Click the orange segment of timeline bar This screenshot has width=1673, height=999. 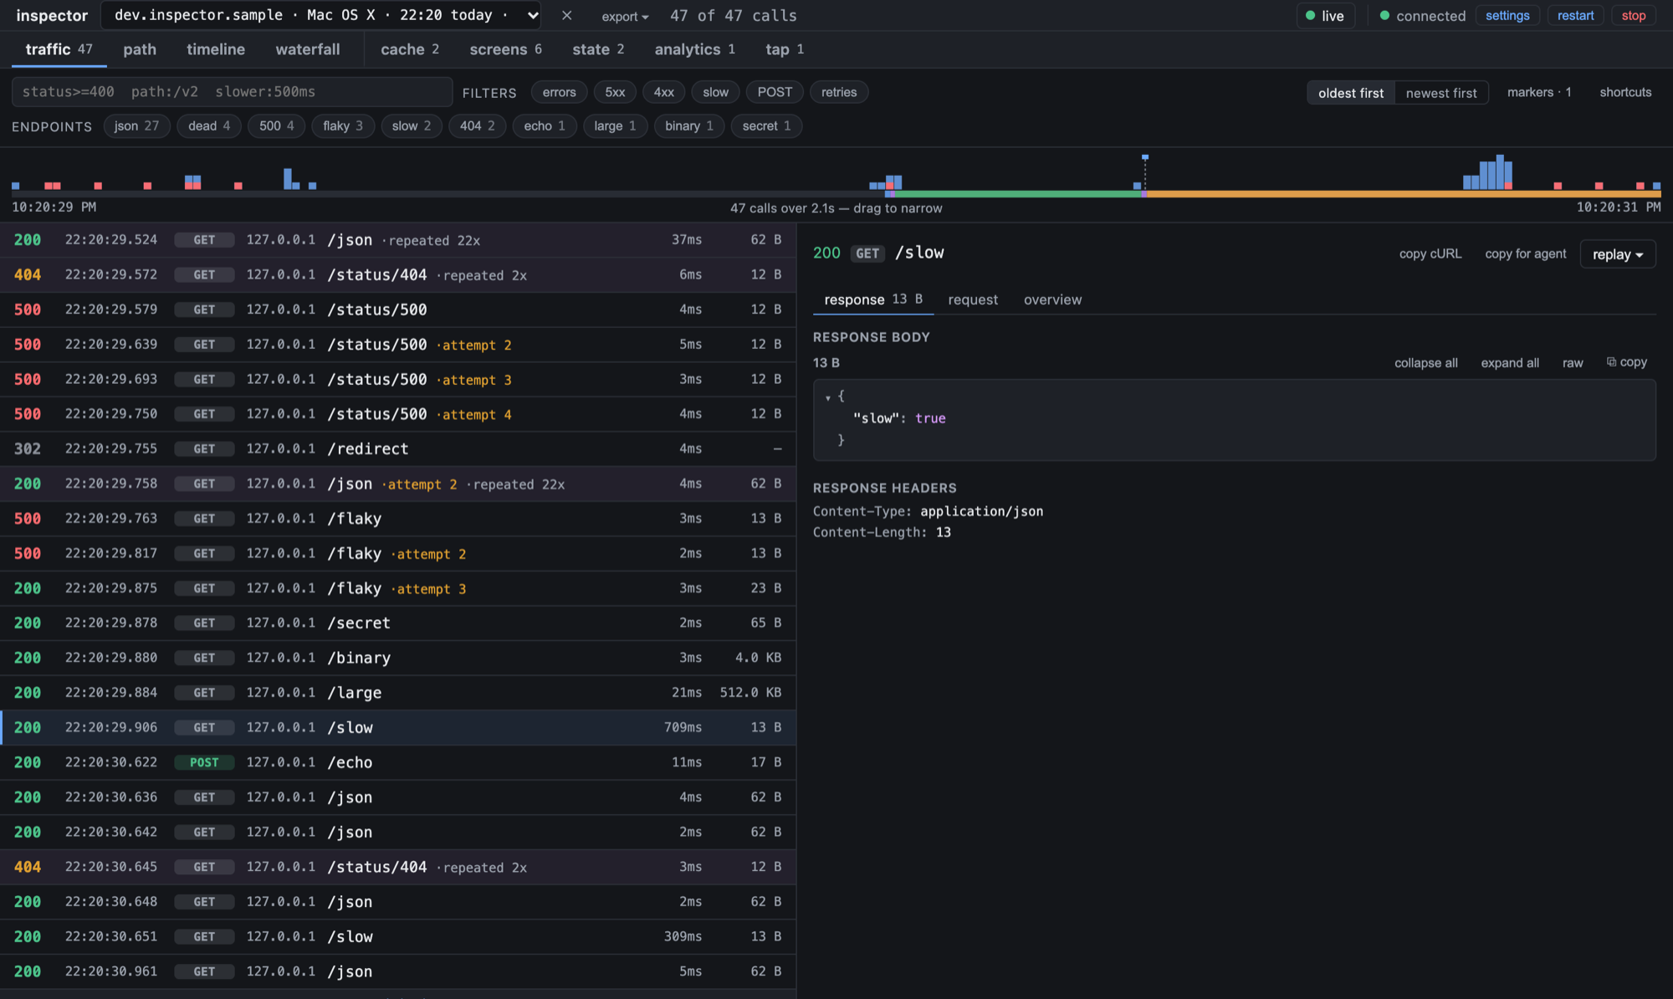[1404, 194]
